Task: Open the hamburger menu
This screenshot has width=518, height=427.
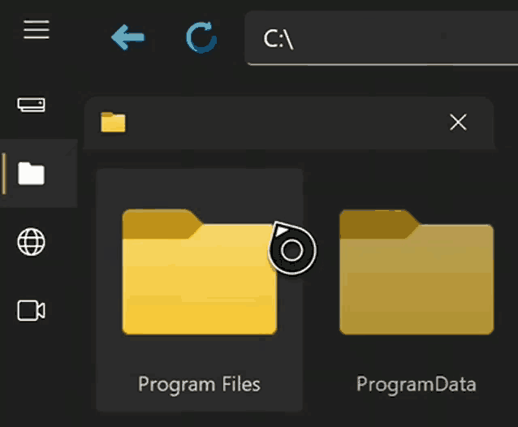Action: point(37,29)
